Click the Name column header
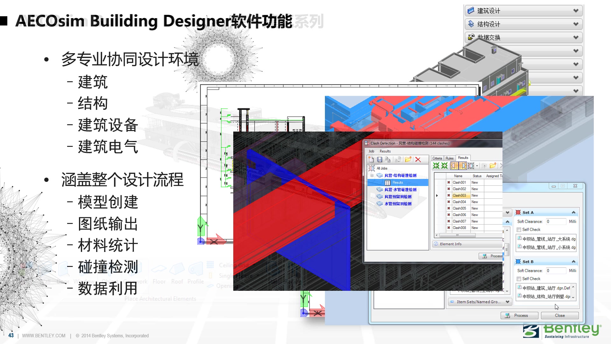The height and width of the screenshot is (344, 611). 458,176
